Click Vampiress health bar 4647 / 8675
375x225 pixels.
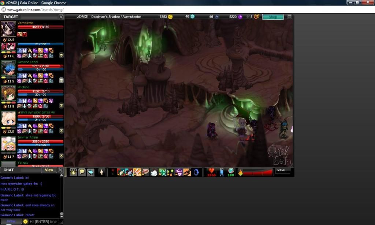[x=40, y=27]
